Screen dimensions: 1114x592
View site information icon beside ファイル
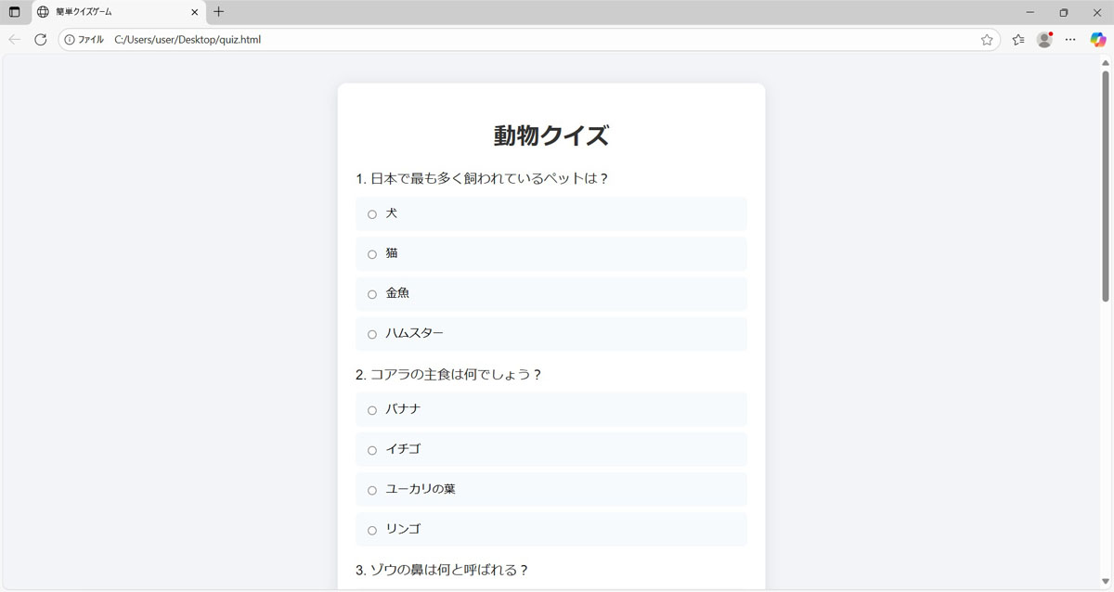pos(70,40)
